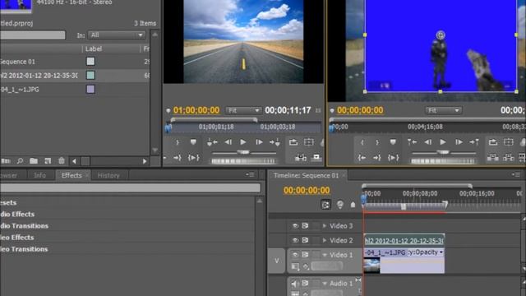Toggle Safe Margins in Source monitor
Viewport: 526px width, 296px height.
pos(309,142)
